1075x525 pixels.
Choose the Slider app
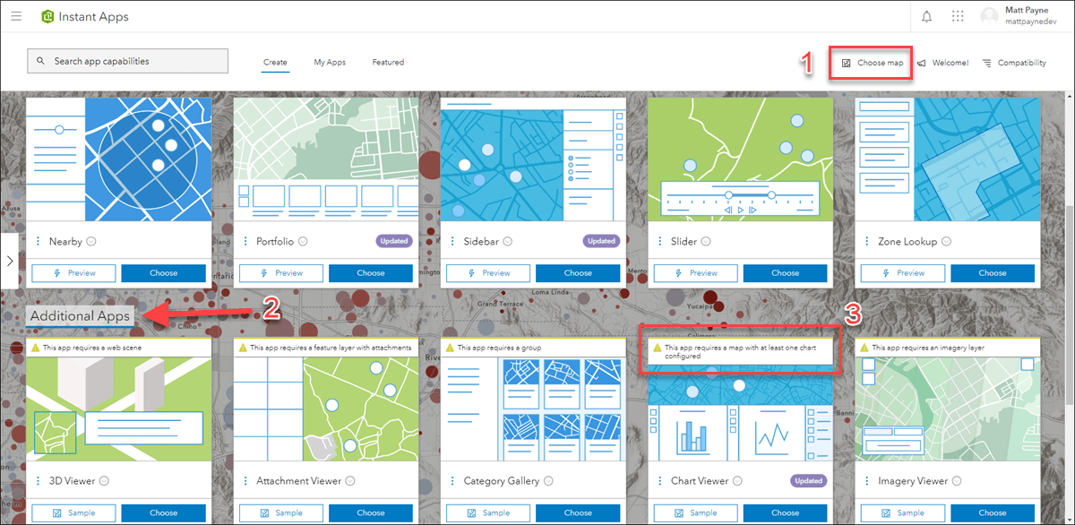[785, 273]
